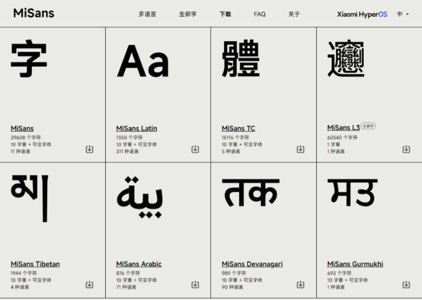Click the text '989 个字符'

pos(234,273)
